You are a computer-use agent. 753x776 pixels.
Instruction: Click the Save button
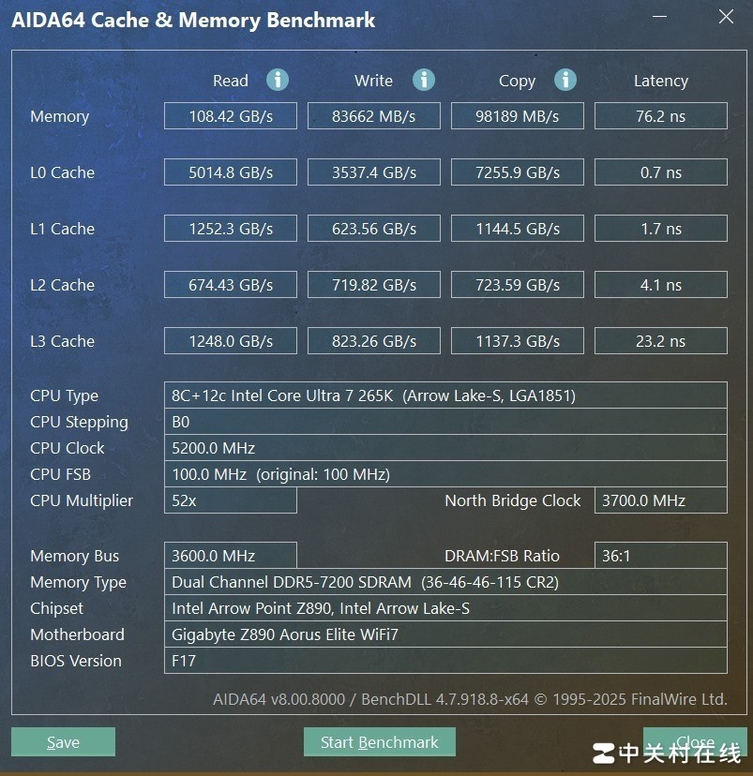click(x=63, y=741)
